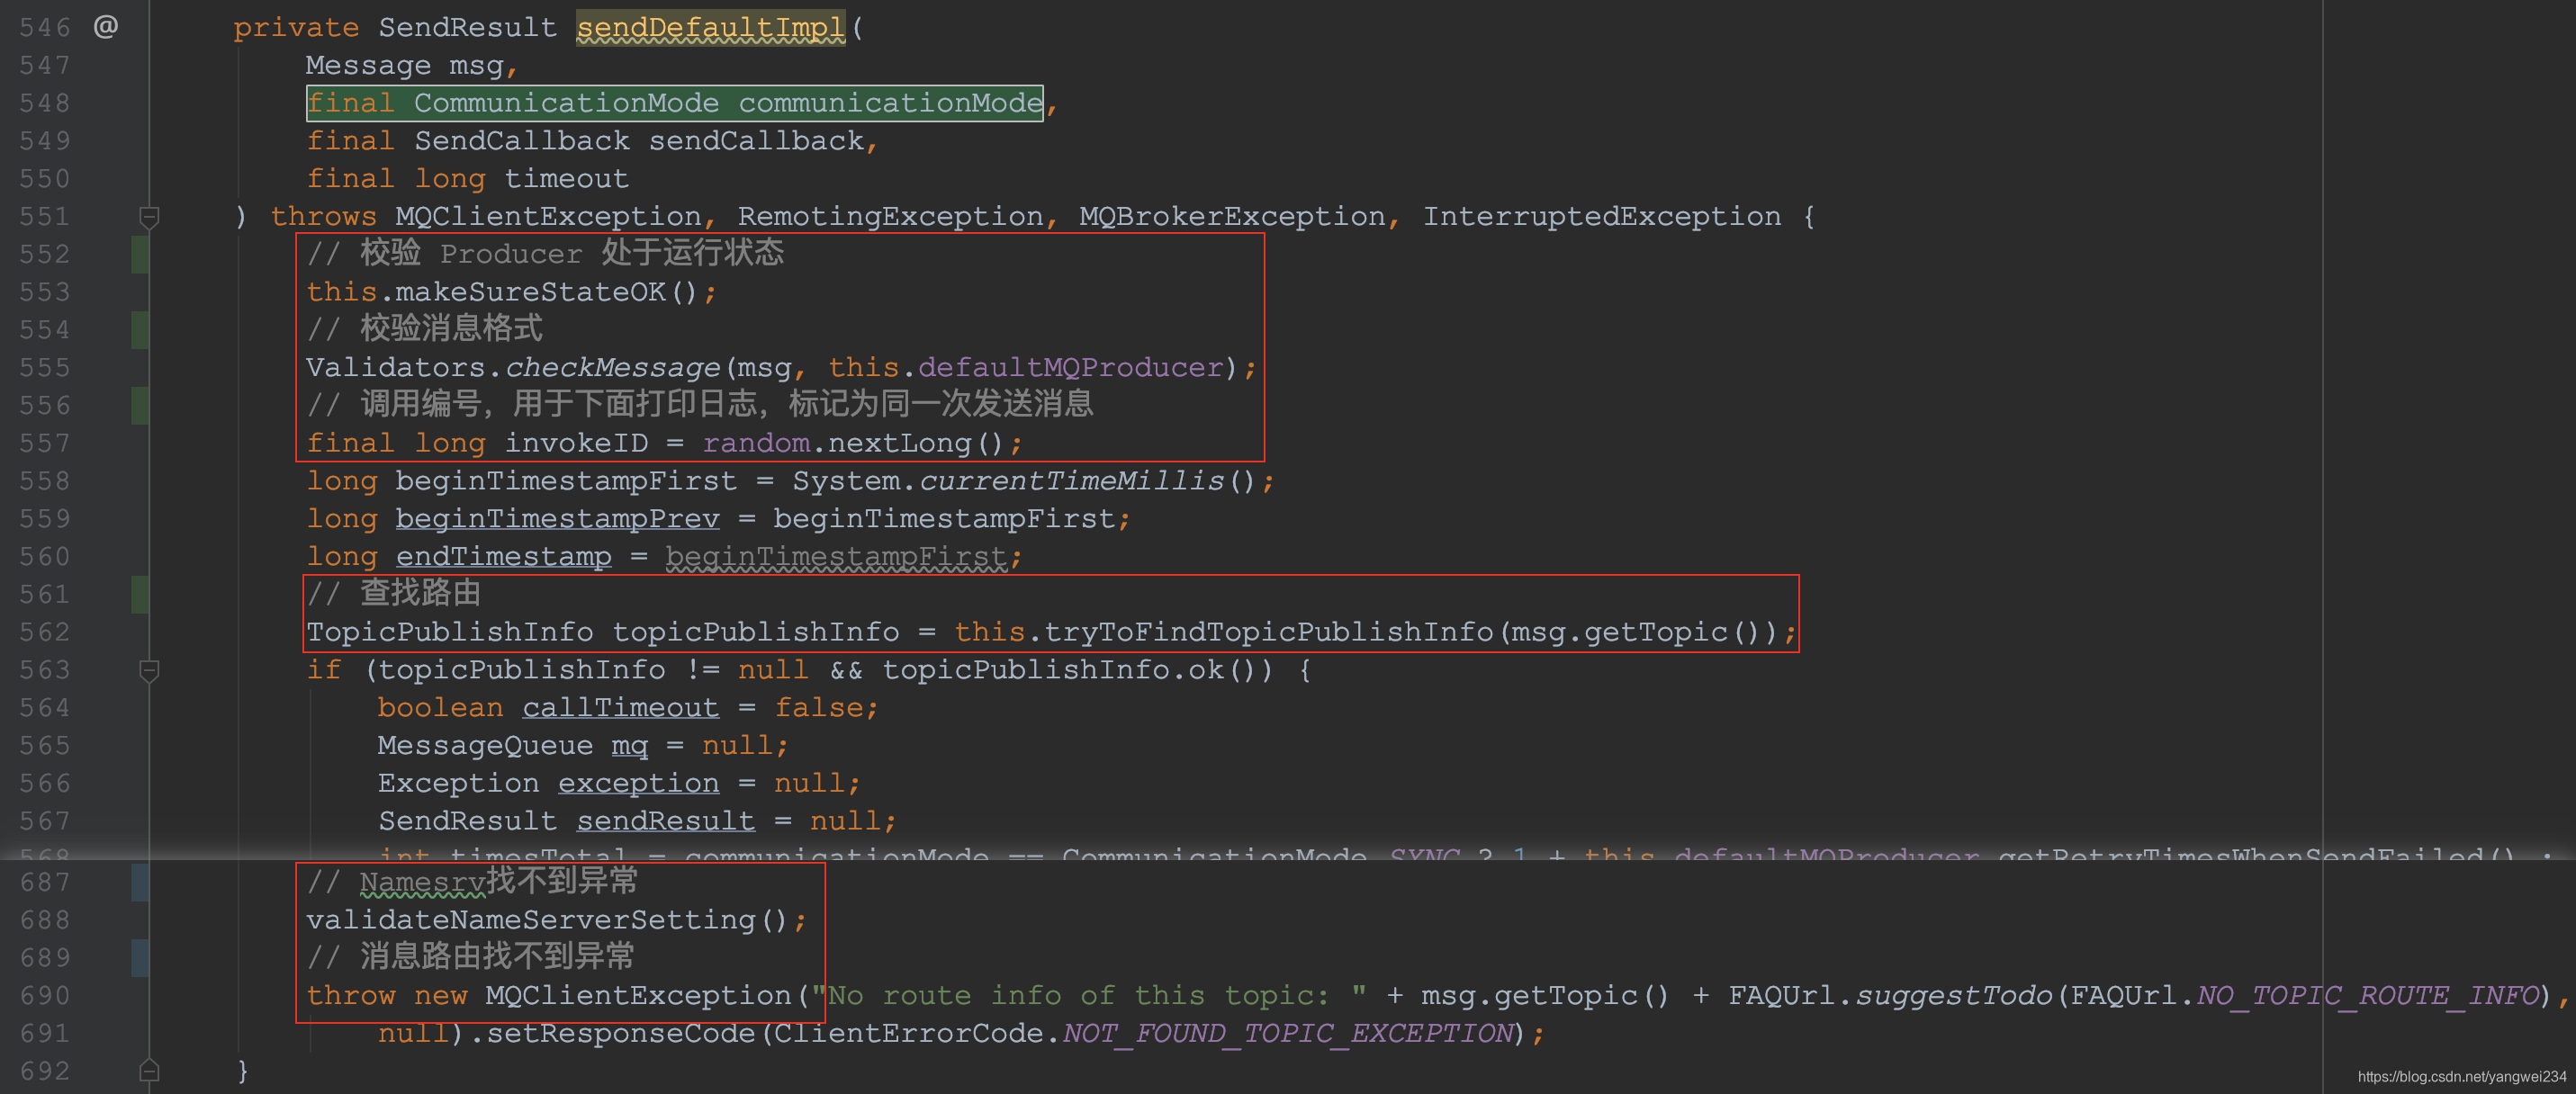This screenshot has width=2576, height=1094.
Task: Click line number 558 in the gutter
Action: [45, 481]
